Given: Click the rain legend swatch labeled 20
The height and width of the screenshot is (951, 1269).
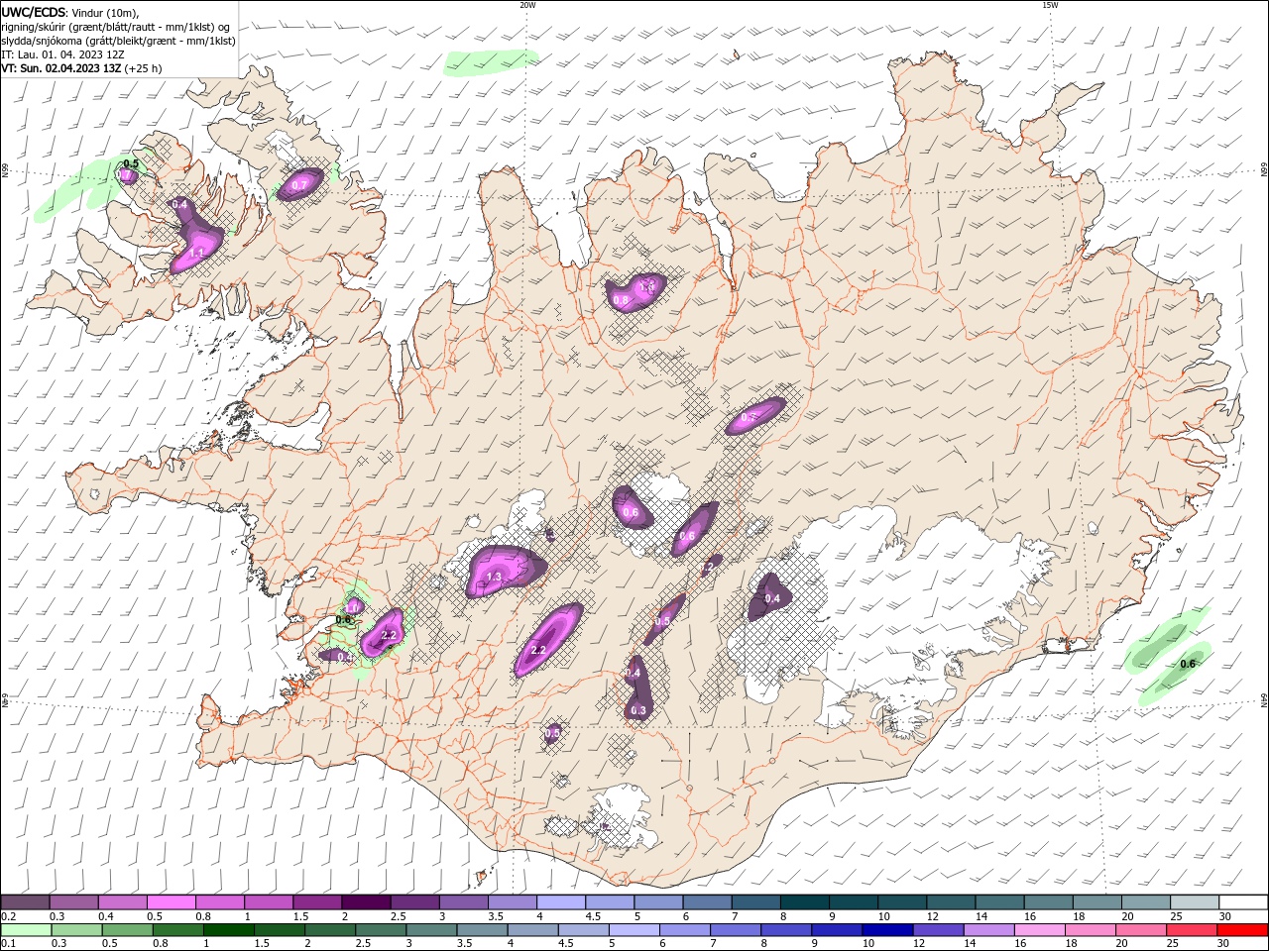Looking at the screenshot, I should tap(1140, 930).
